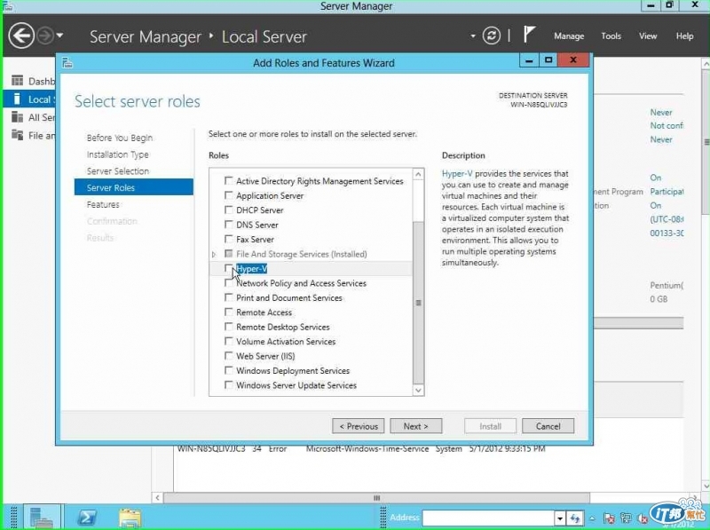Viewport: 710px width, 530px height.
Task: Click Server Manager horizontal scrollbar left arrow
Action: pos(158,498)
